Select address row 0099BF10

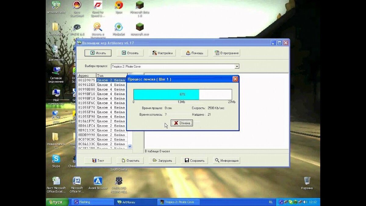pos(102,94)
